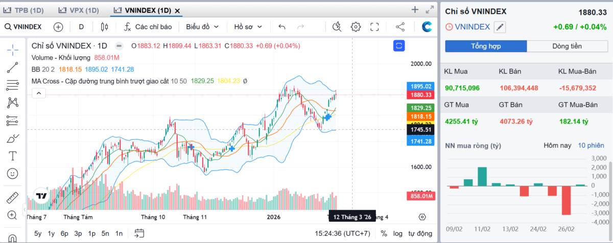Set the range to 1y
Viewport: 613px width, 243px height.
51,233
